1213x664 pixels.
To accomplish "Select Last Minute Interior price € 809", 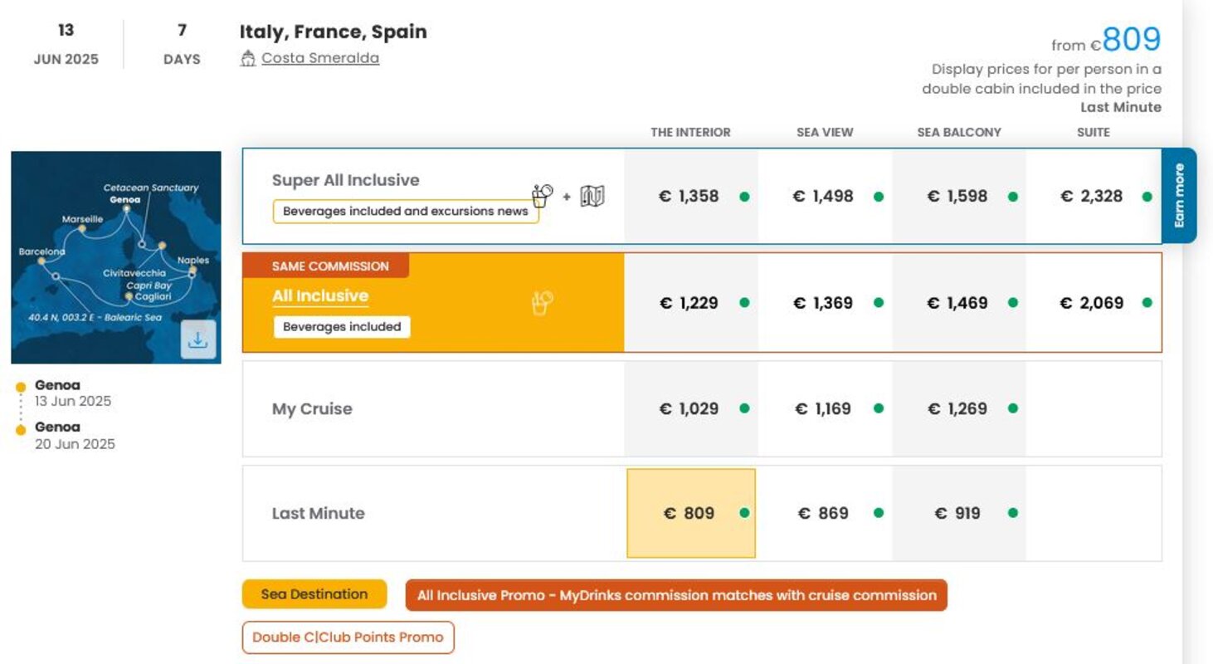I will 691,513.
